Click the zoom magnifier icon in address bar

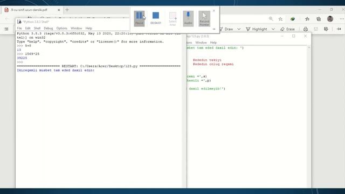(x=271, y=19)
